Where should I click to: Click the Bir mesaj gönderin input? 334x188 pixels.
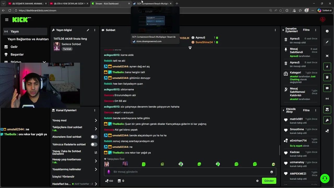pyautogui.click(x=190, y=172)
